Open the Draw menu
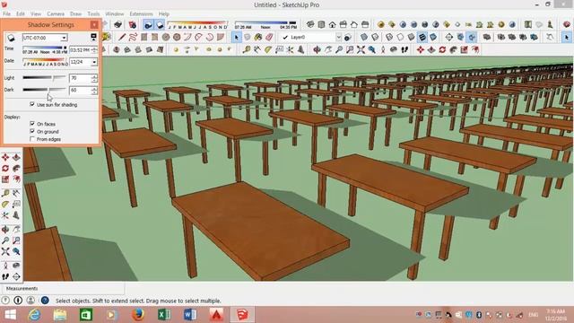The width and height of the screenshot is (574, 323). 75,13
